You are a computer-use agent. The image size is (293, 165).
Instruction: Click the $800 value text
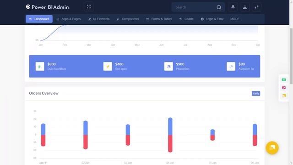52,64
